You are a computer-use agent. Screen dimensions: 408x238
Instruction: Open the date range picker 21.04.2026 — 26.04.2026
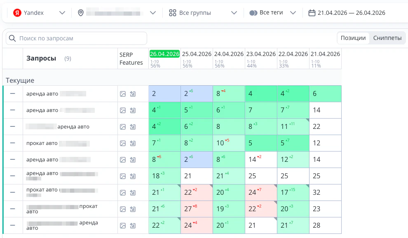point(347,13)
